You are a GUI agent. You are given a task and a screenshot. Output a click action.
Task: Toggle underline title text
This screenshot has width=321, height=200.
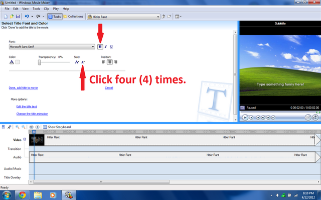pos(111,46)
